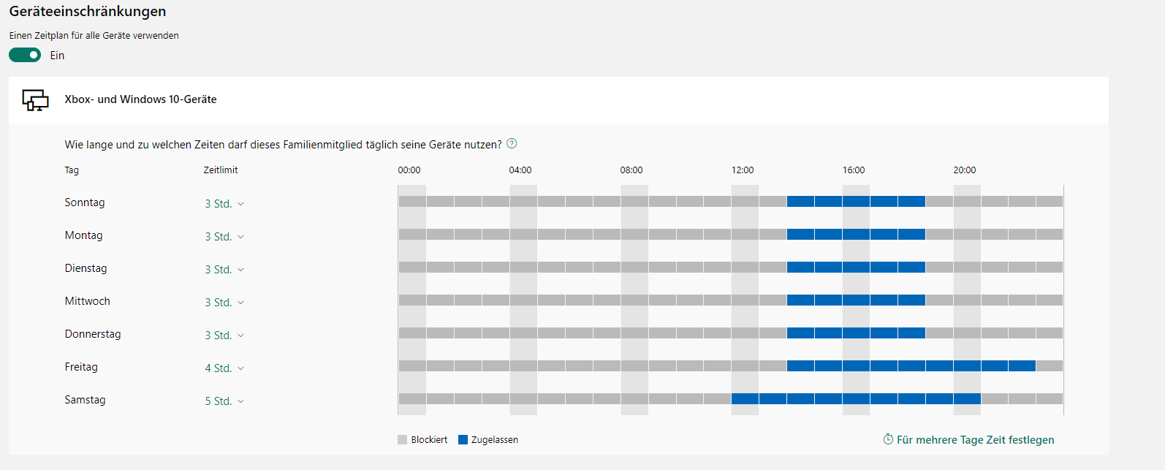This screenshot has height=470, width=1165.
Task: Click the 12:00 time header
Action: [x=743, y=170]
